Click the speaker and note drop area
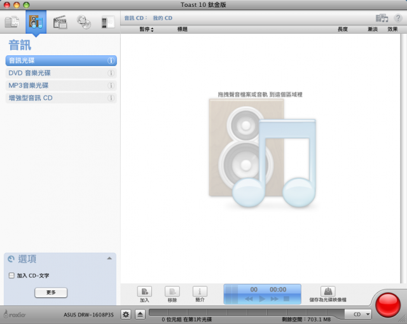407x324 pixels. [263, 153]
